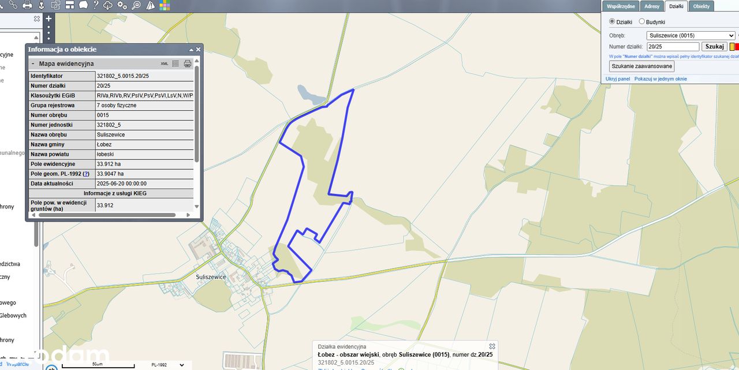The width and height of the screenshot is (739, 370).
Task: Open the print map tool in top toolbar
Action: pos(27,5)
